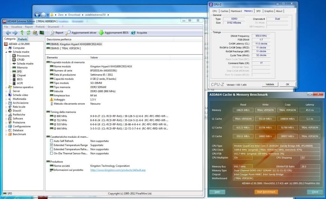
Task: Select DirectX in the category tree
Action: (17, 111)
